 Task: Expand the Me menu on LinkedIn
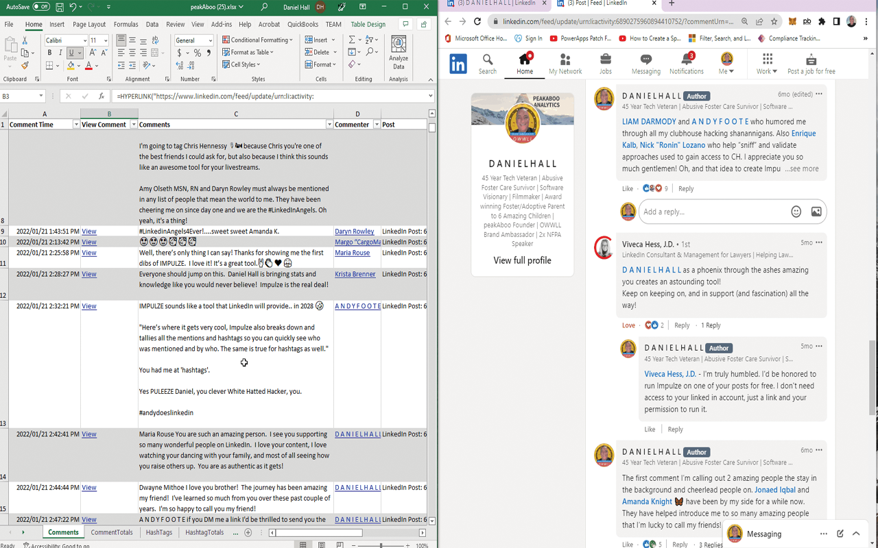click(727, 62)
